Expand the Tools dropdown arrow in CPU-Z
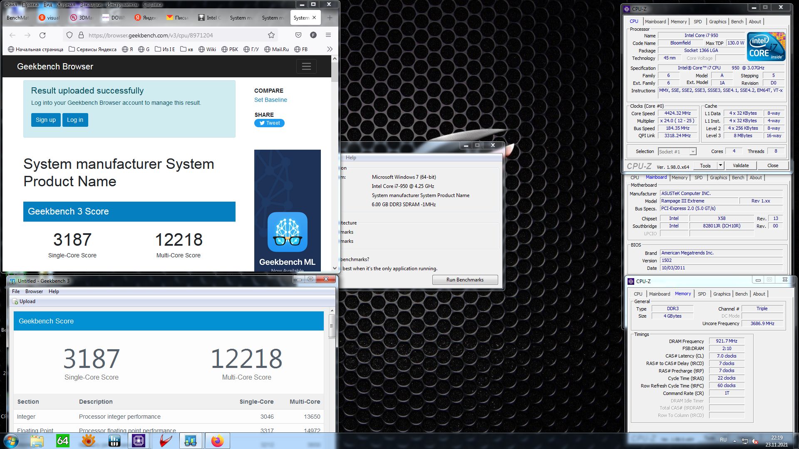This screenshot has width=799, height=449. click(x=720, y=165)
